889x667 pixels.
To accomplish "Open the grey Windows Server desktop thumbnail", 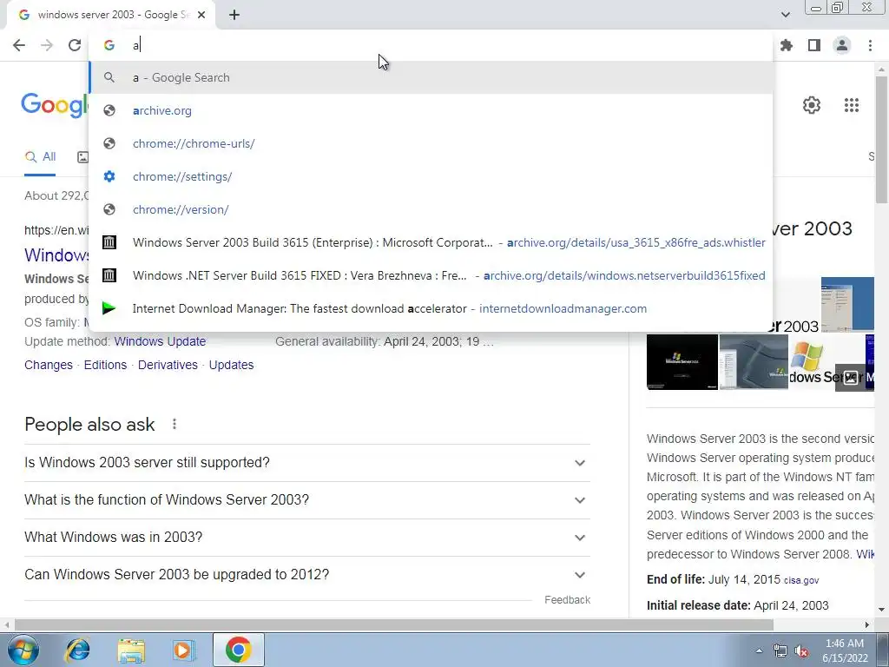I will point(754,362).
